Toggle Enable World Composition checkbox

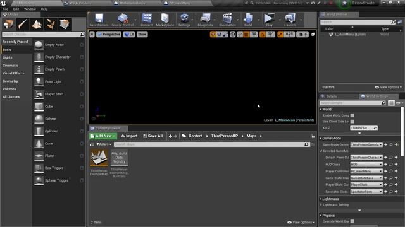click(352, 115)
